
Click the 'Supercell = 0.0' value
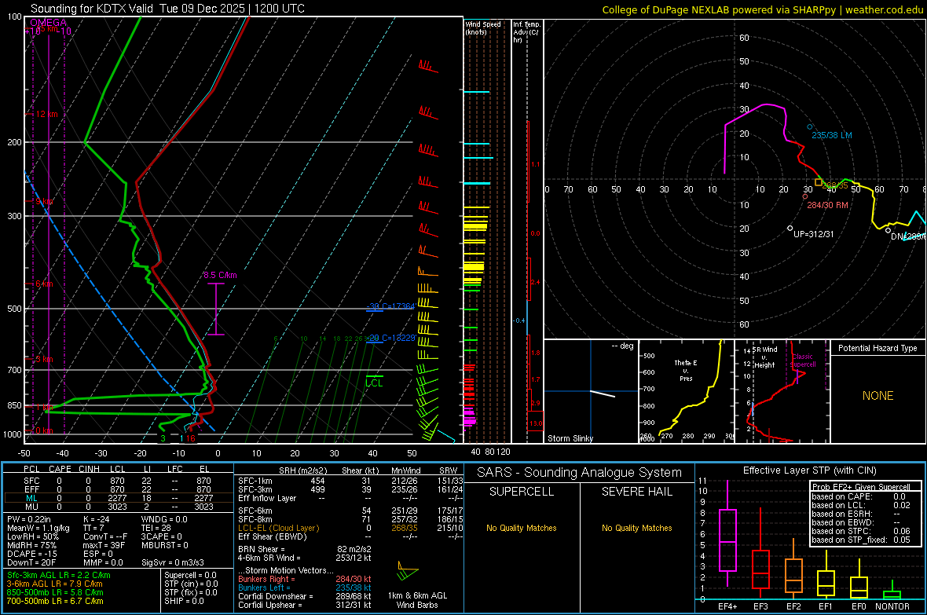tap(190, 575)
